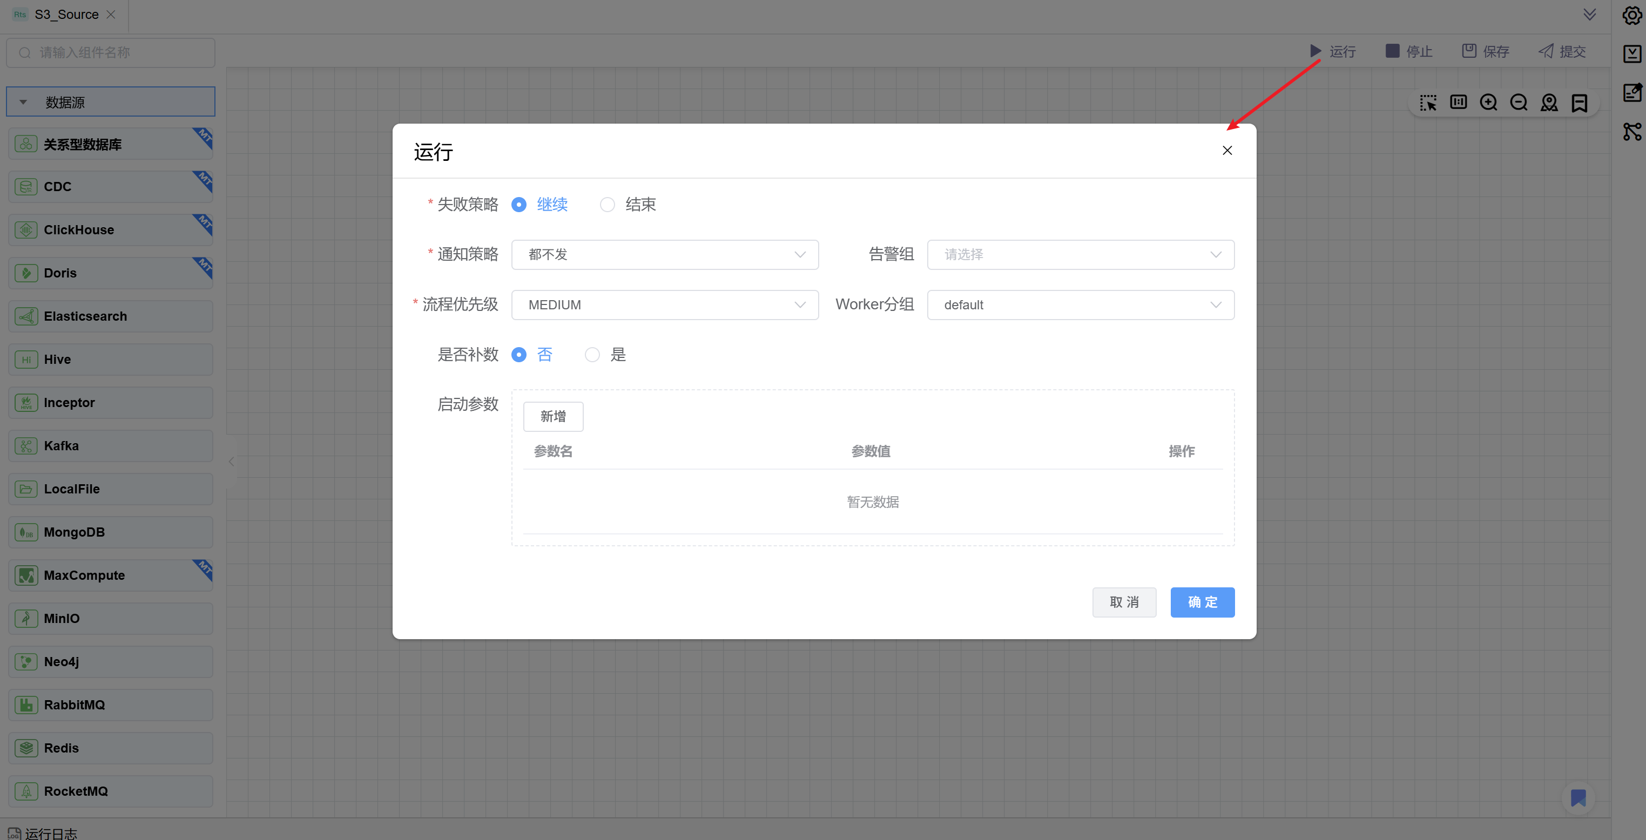The height and width of the screenshot is (840, 1646).
Task: Click the 确定 confirm button
Action: pos(1202,602)
